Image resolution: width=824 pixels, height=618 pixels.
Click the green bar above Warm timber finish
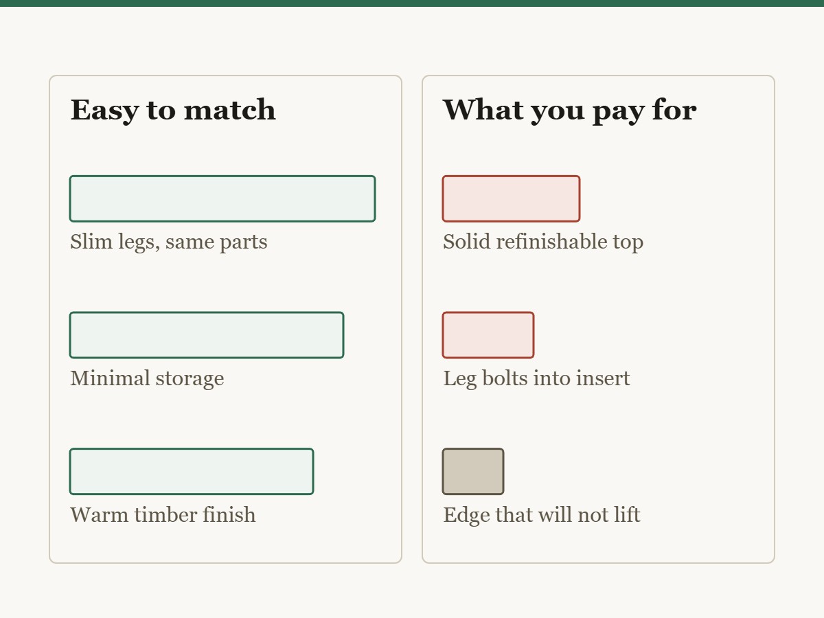coord(192,471)
